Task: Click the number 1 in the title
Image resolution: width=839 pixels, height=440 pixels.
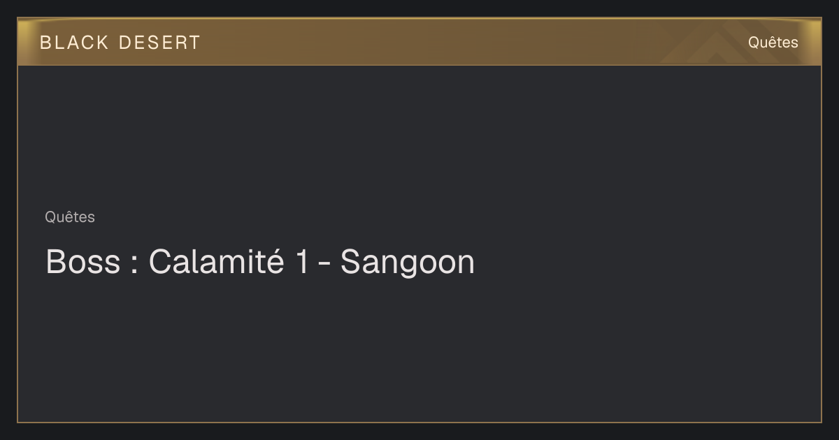Action: pos(301,263)
